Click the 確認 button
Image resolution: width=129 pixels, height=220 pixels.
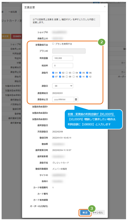(85, 212)
